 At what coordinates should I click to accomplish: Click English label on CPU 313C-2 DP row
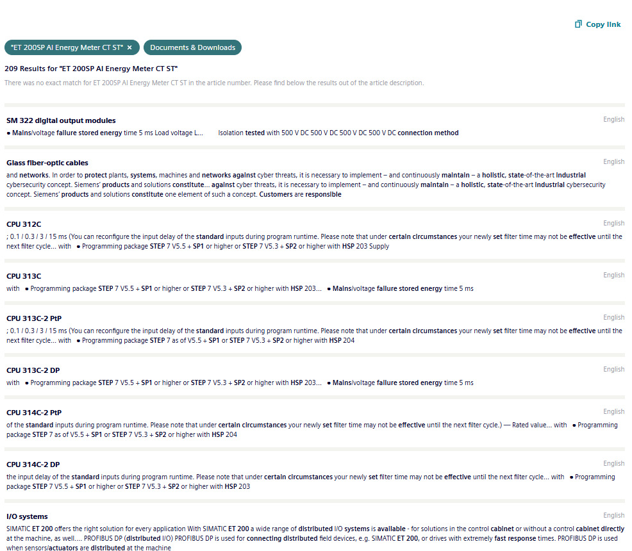pos(613,370)
